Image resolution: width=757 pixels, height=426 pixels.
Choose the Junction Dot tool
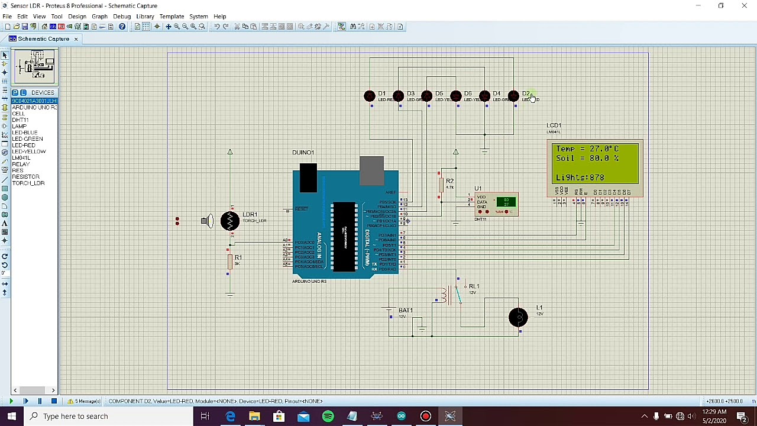pyautogui.click(x=5, y=72)
